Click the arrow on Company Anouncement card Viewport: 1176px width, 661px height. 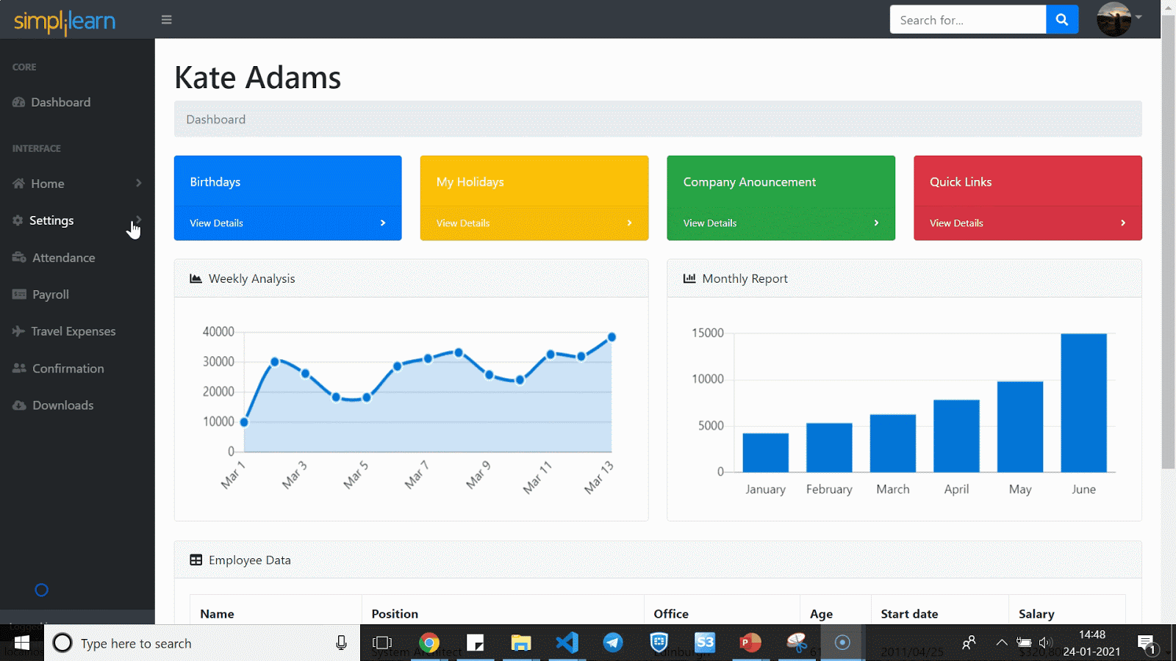876,223
